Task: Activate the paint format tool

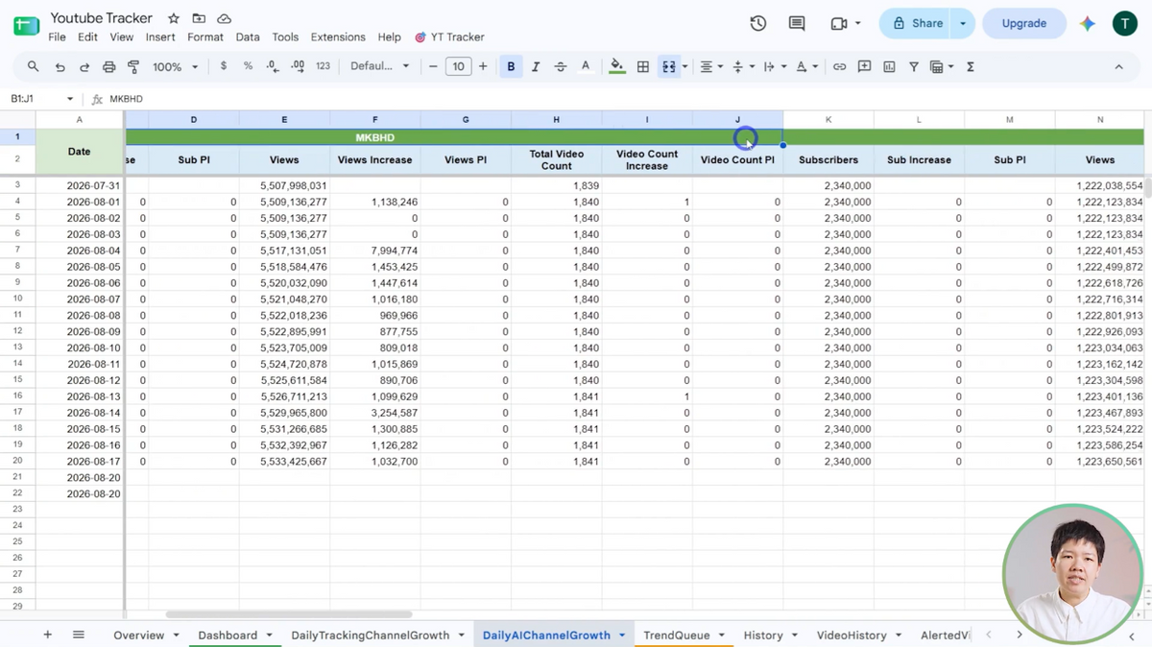Action: click(133, 67)
